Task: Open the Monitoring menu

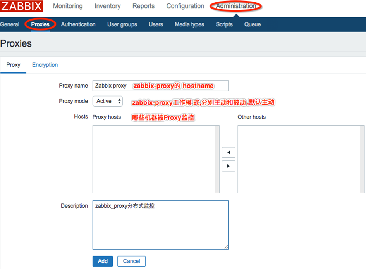Action: 68,6
